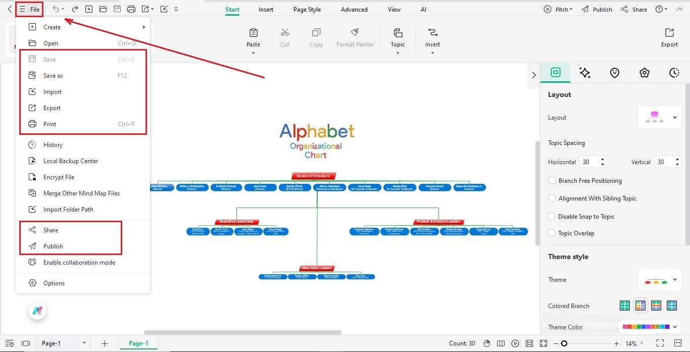
Task: Click the Topic tool icon
Action: tap(398, 33)
